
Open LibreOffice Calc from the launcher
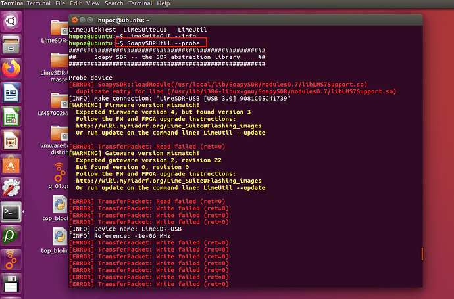click(11, 117)
